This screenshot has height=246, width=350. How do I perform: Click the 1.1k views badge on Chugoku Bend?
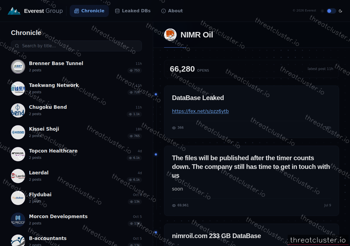tap(134, 114)
